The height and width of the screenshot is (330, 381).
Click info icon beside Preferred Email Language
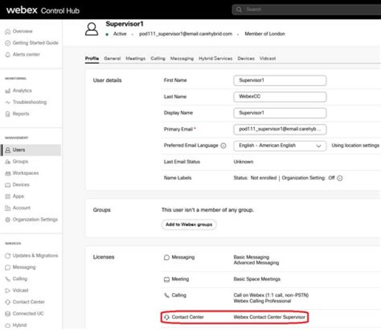(223, 146)
